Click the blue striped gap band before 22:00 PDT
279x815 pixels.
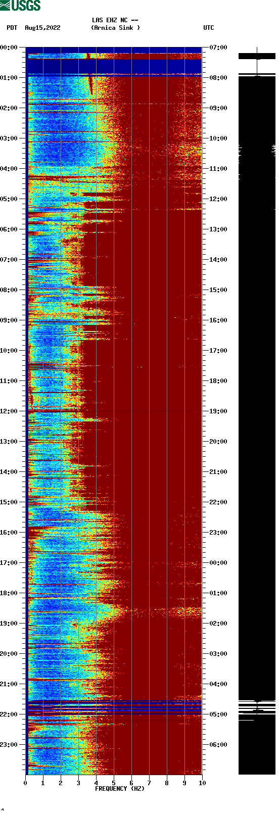[114, 707]
